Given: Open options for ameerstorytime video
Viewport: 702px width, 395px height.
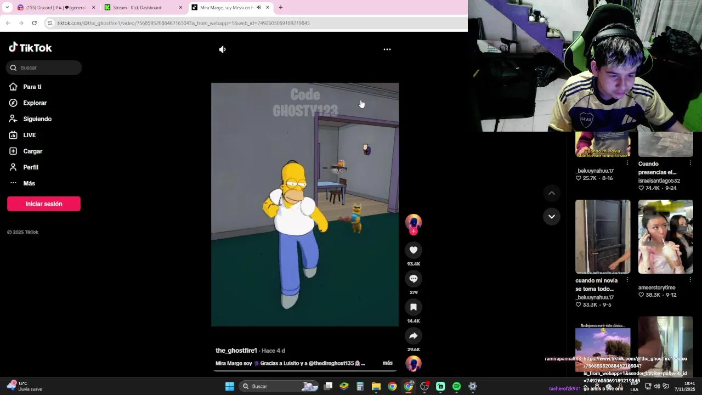Looking at the screenshot, I should click(x=690, y=280).
